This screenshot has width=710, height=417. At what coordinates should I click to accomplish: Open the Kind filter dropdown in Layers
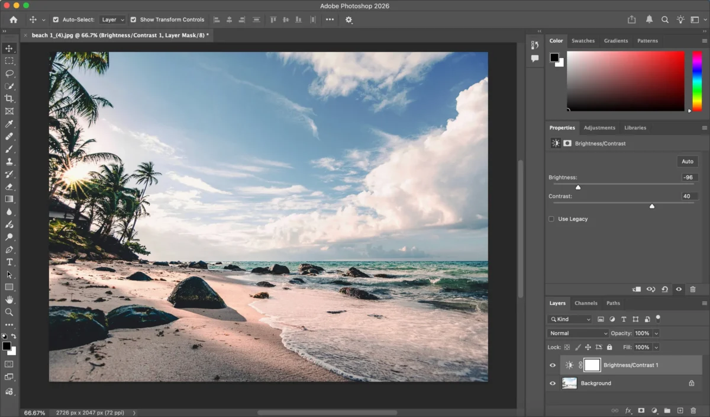point(570,319)
